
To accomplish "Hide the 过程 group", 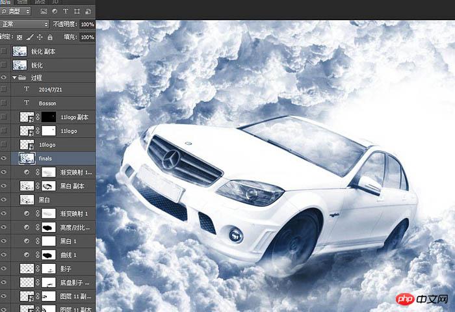I will (x=3, y=77).
